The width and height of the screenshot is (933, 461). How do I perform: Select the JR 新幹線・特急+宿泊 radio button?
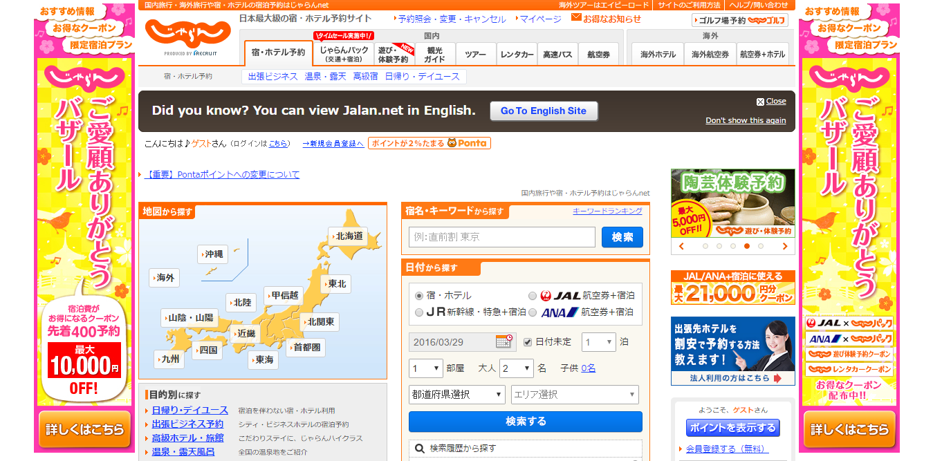(x=419, y=312)
